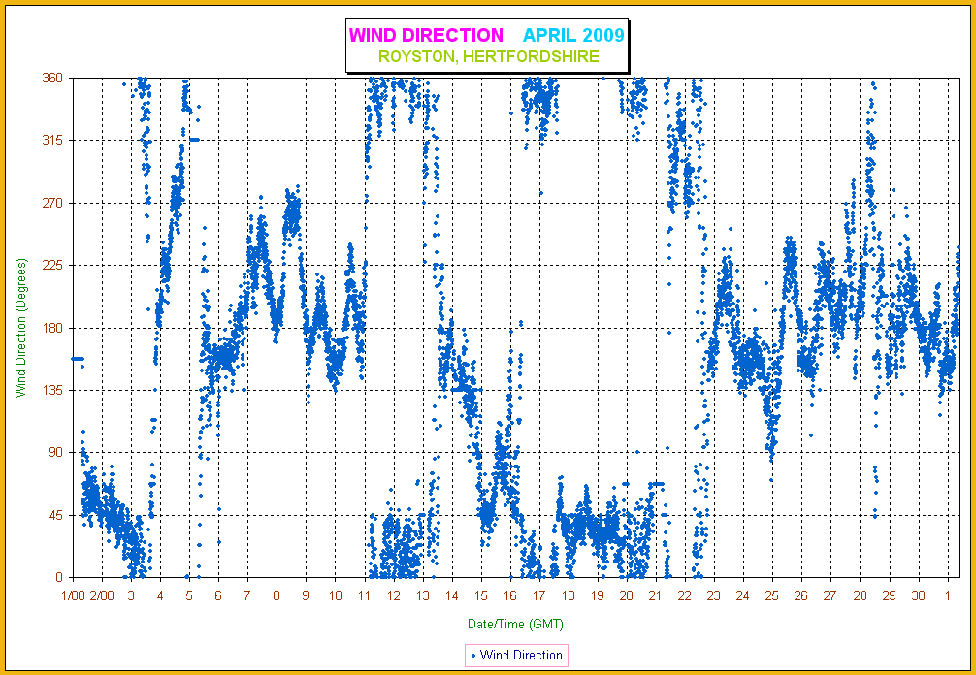Select day 30 on the x-axis

918,595
